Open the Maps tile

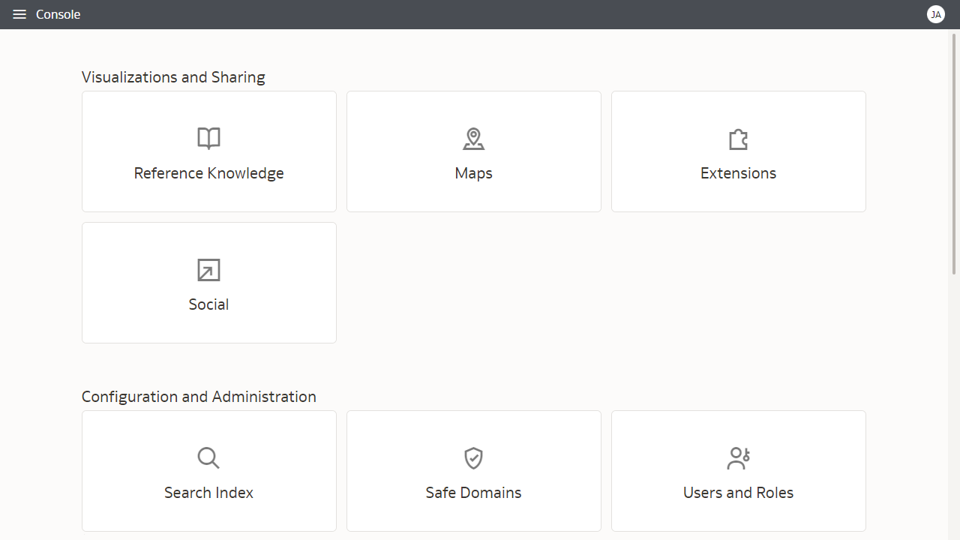473,151
